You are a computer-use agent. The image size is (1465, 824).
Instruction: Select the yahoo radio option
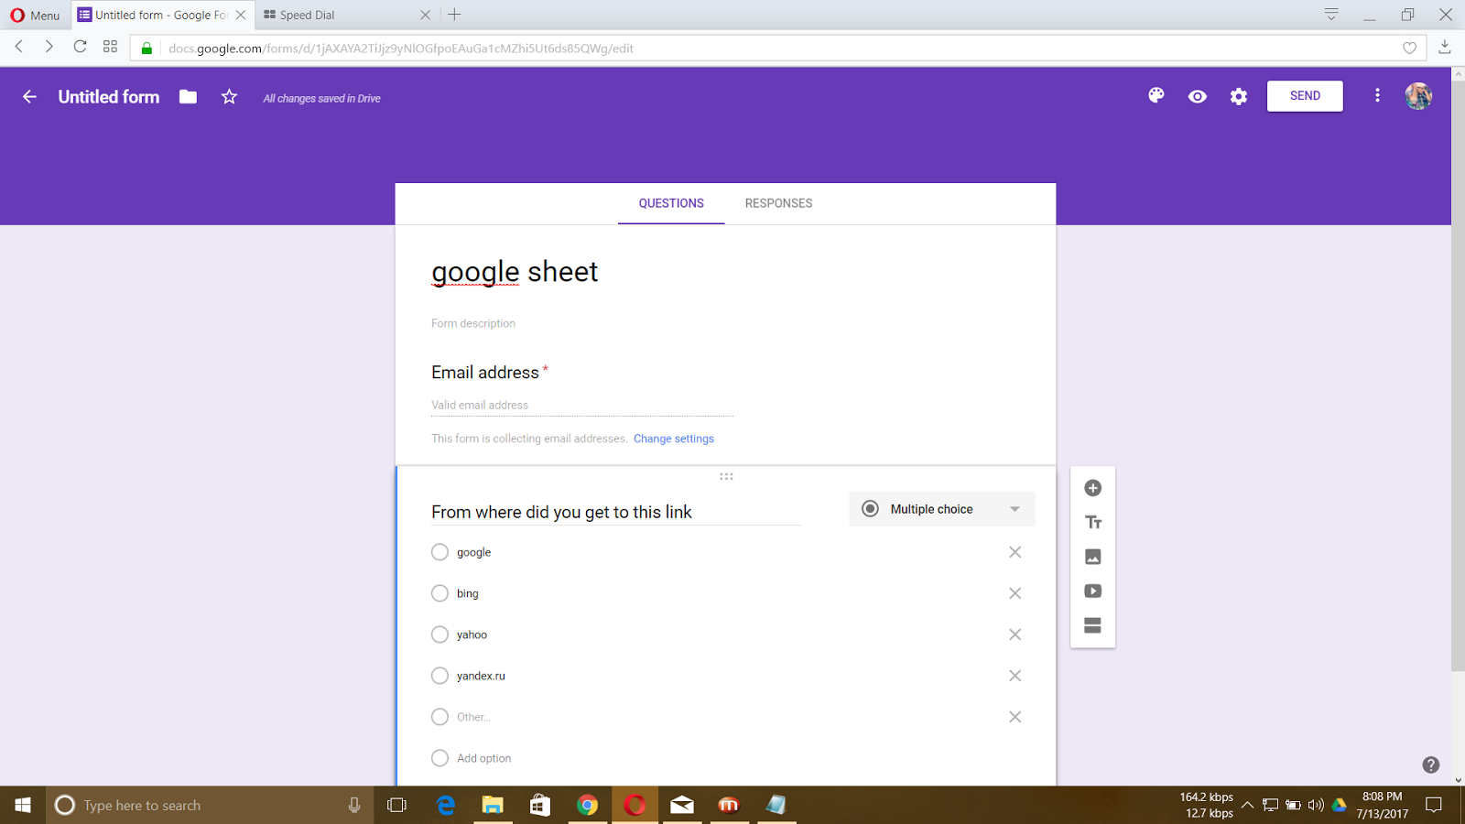point(439,634)
